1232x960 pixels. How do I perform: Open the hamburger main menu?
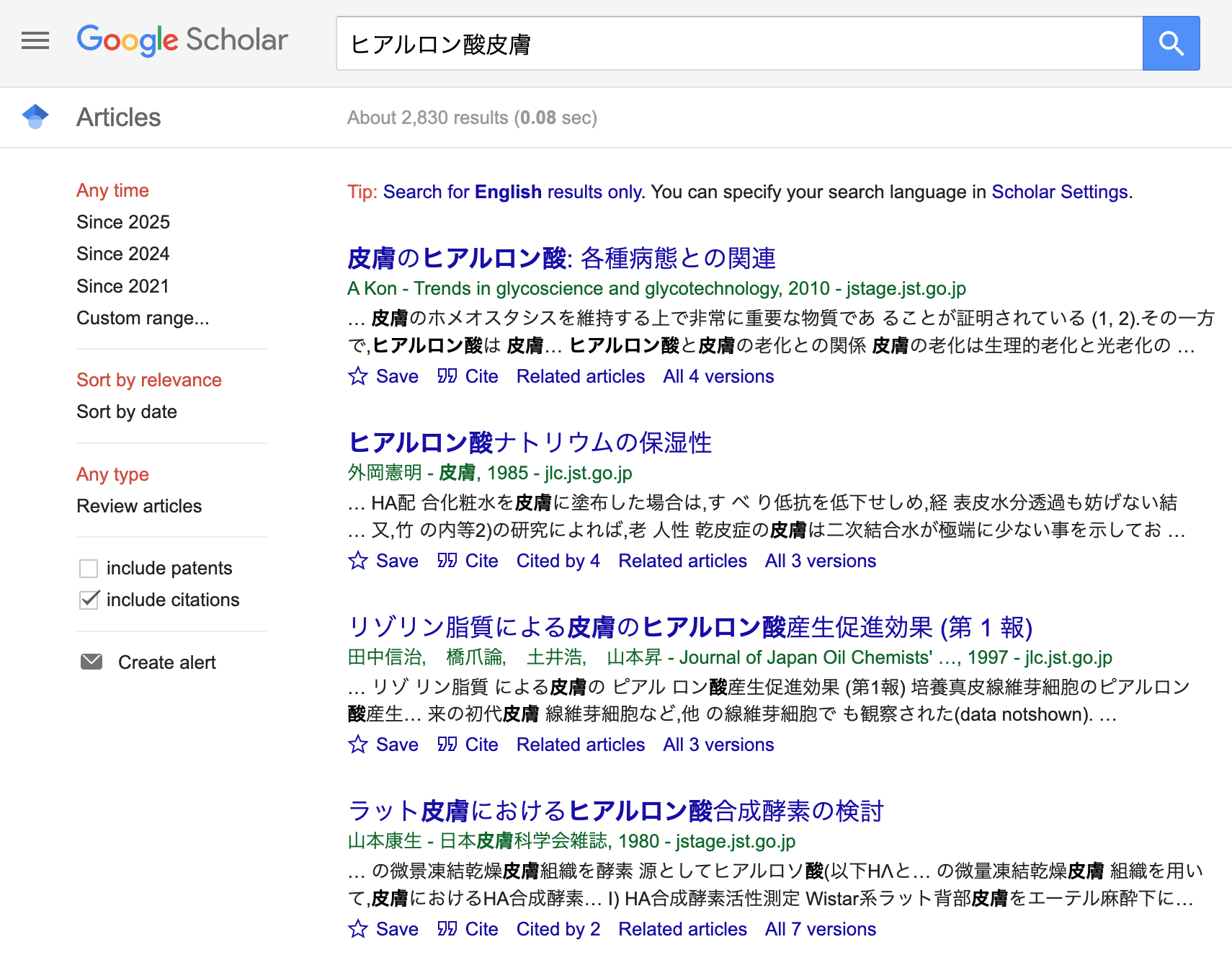(x=35, y=41)
